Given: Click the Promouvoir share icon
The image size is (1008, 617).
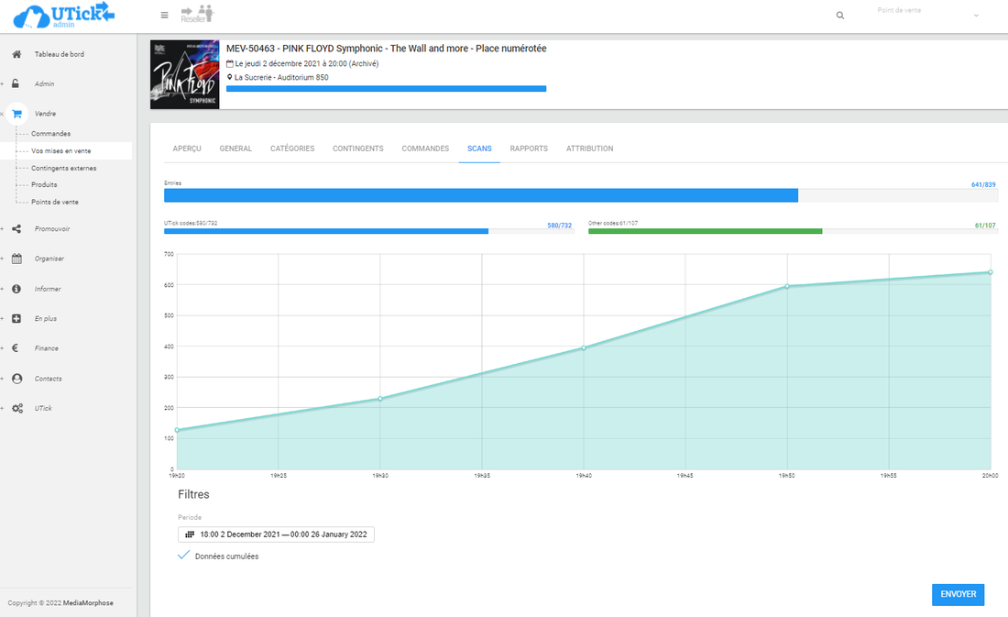Looking at the screenshot, I should point(16,228).
